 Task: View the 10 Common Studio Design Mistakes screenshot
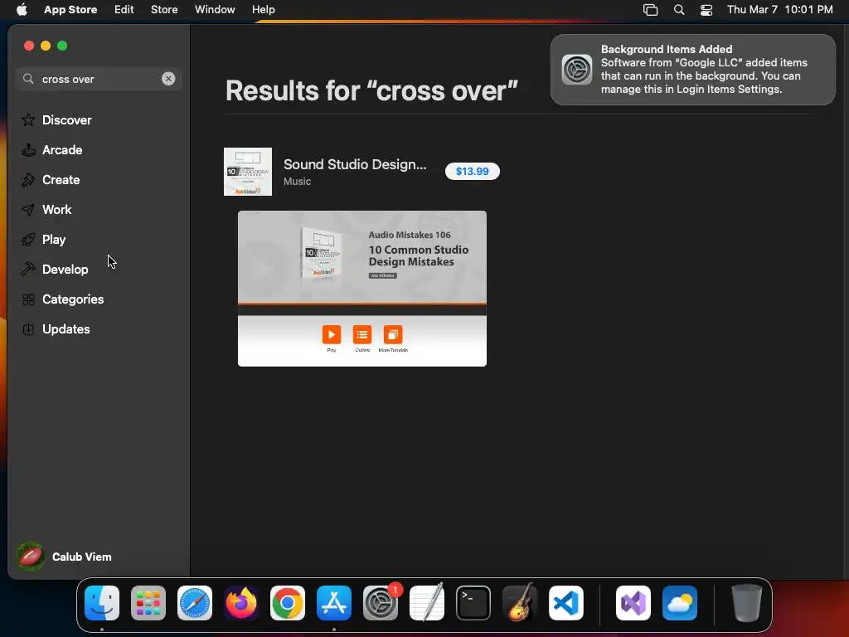[x=362, y=289]
